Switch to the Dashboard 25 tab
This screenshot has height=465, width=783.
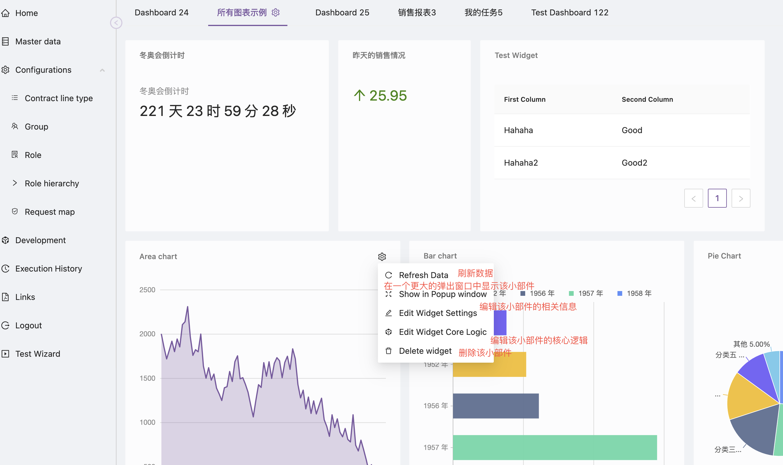click(342, 12)
